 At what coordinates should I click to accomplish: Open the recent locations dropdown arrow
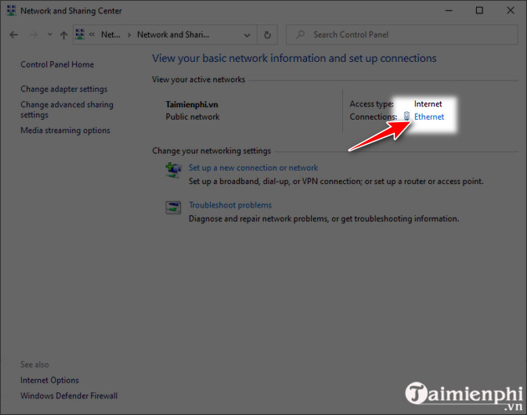[49, 34]
